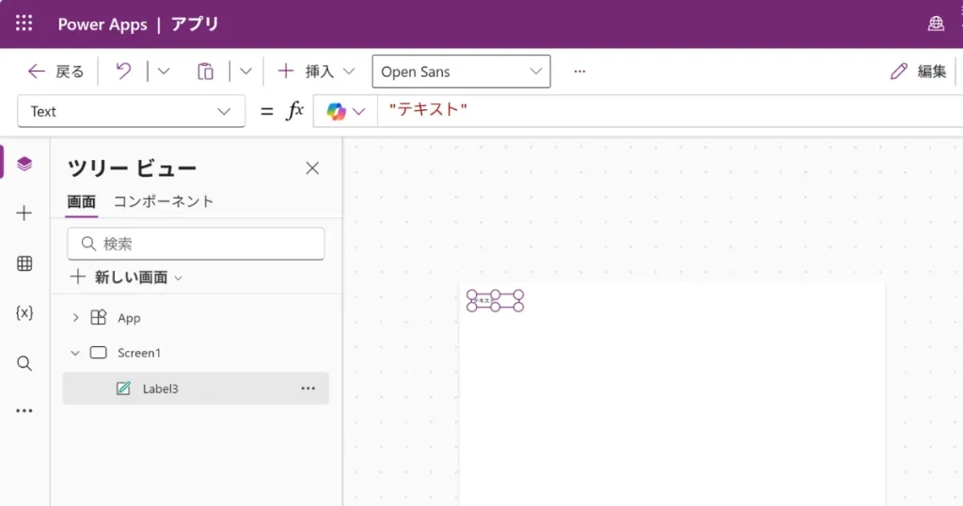This screenshot has height=506, width=963.
Task: Select the 画面 tab
Action: pos(81,201)
